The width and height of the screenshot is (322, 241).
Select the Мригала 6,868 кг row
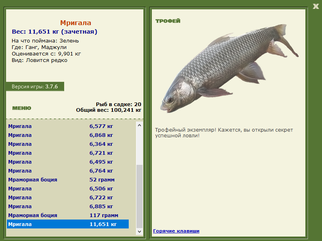(x=68, y=135)
